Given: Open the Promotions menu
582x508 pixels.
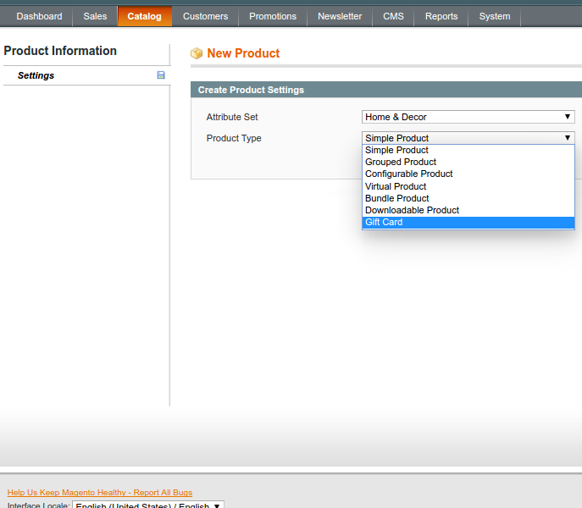Looking at the screenshot, I should [x=273, y=16].
